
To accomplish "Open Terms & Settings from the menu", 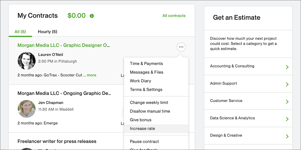I will [156, 89].
